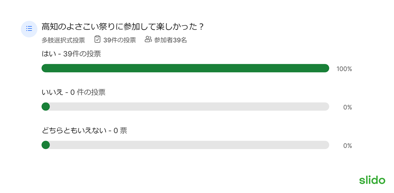Image resolution: width=394 pixels, height=193 pixels.
Task: Click the full green はい result bar
Action: click(185, 68)
